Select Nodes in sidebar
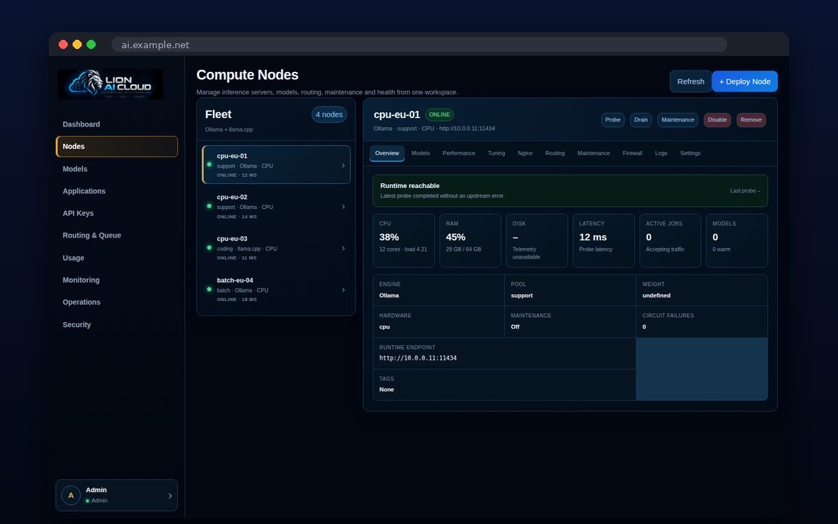 coord(117,147)
